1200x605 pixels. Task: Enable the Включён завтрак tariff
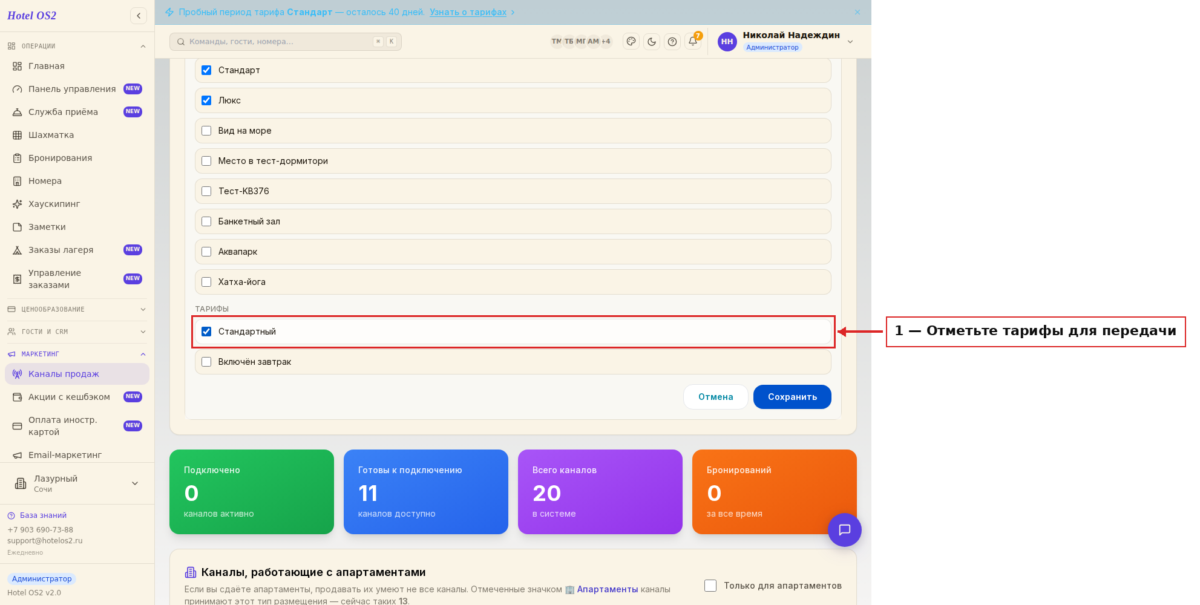click(206, 362)
